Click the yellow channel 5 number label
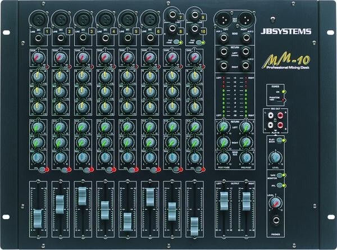The image size is (337, 250). (x=136, y=31)
